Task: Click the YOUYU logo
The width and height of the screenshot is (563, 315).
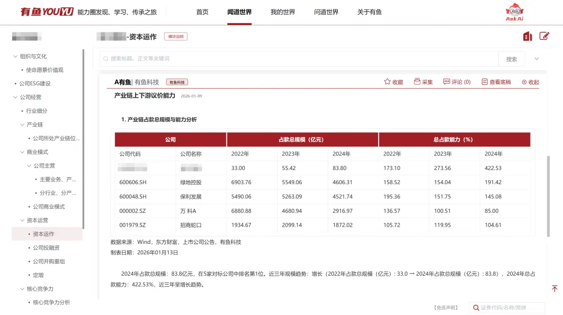Action: click(47, 12)
